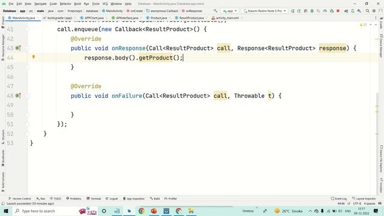Open the Build tool window at bottom
Image resolution: width=384 pixels, height=216 pixels.
pyautogui.click(x=155, y=199)
